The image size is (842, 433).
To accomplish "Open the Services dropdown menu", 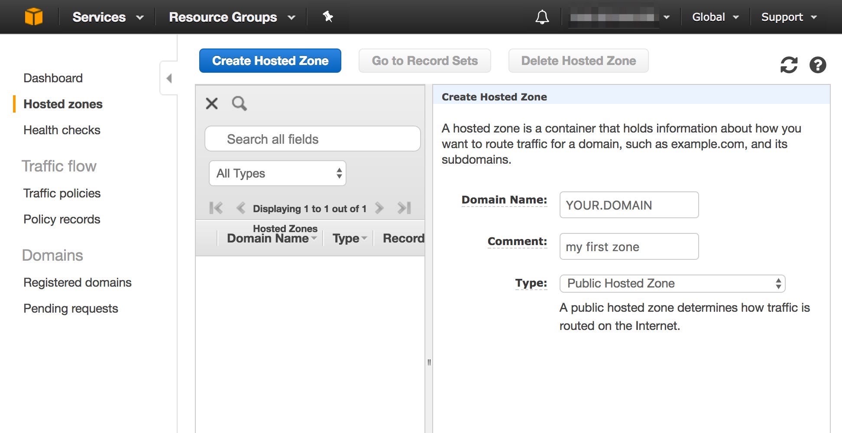I will (107, 17).
